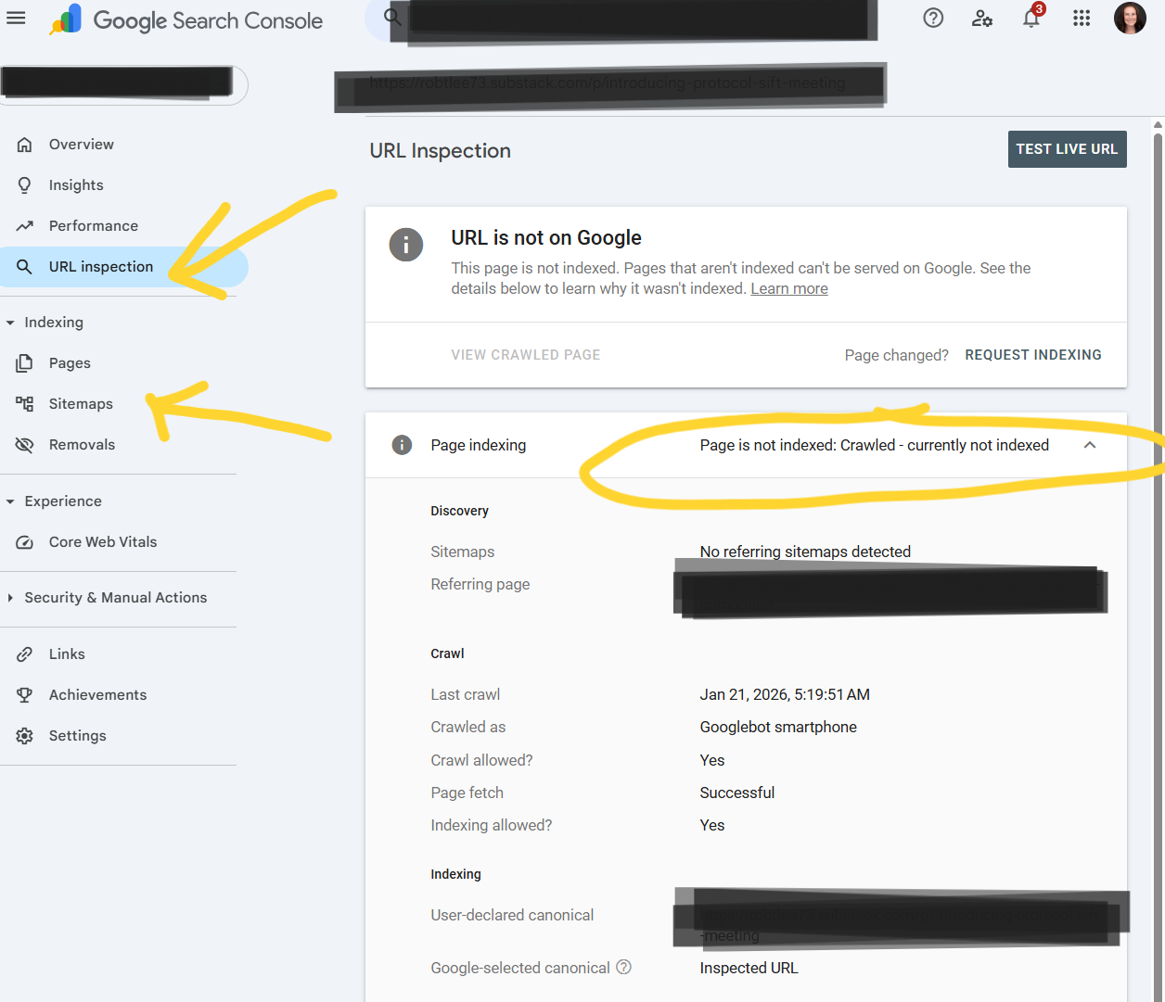Click the Performance trend icon
Image resolution: width=1165 pixels, height=1002 pixels.
click(25, 226)
